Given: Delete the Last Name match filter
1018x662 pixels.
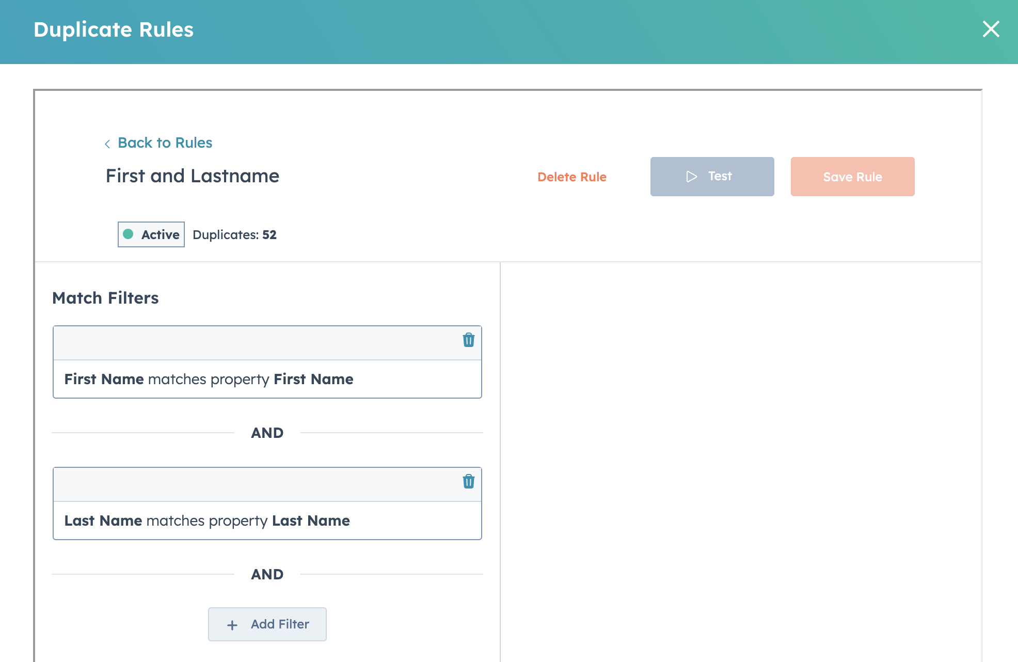Looking at the screenshot, I should [468, 481].
